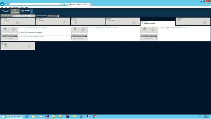
Task: Click the browser's back arrow button
Action: click(x=2, y=4)
